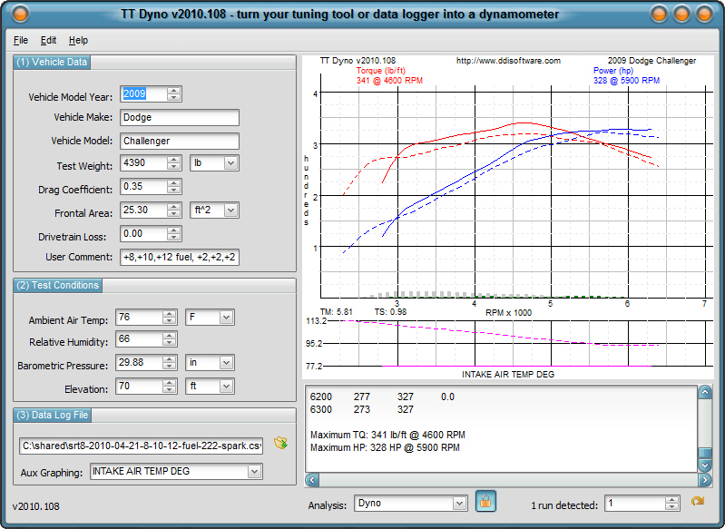
Task: Click the Relative Humidity spinner arrows
Action: [170, 339]
